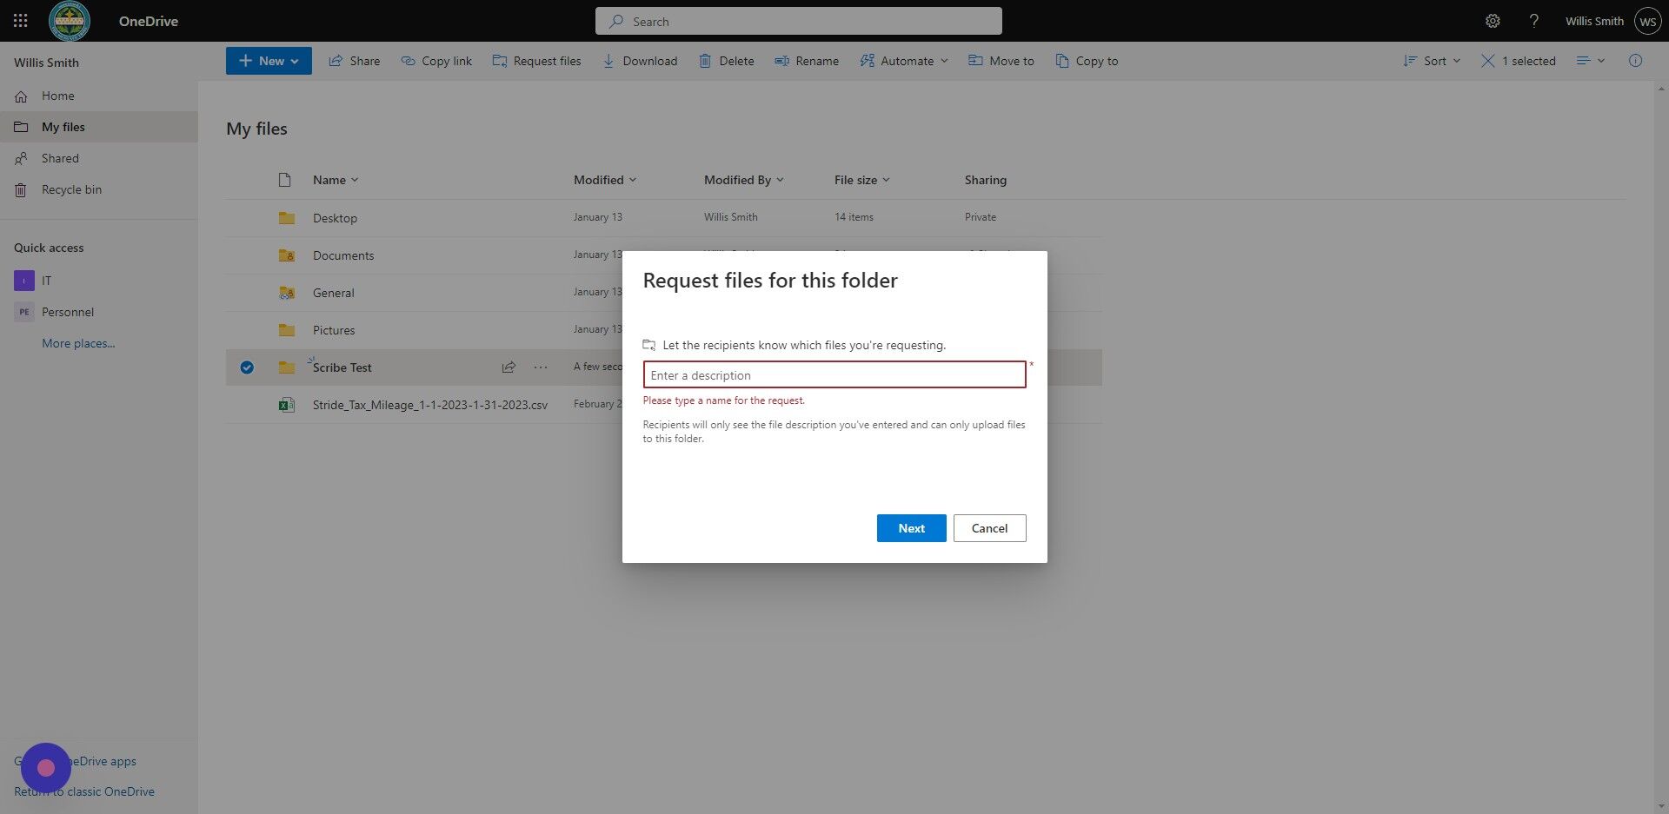The height and width of the screenshot is (814, 1669).
Task: Deselect the Scribe Test row checkbox
Action: 247,367
